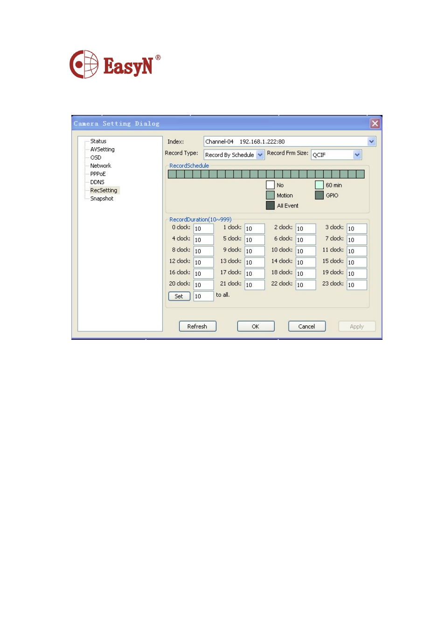Click the 20 clock duration field
Image resolution: width=445 pixels, height=631 pixels.
[x=203, y=285]
